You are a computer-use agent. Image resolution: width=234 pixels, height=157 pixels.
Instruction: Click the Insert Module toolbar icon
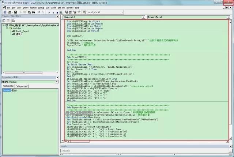pyautogui.click(x=9, y=12)
